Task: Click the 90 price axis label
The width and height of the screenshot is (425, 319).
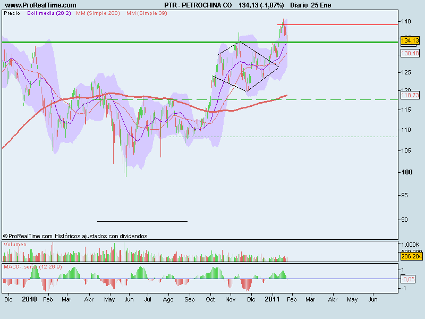Action: pos(404,220)
